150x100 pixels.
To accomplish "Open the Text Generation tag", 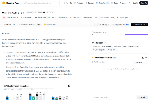I will pyautogui.click(x=11, y=17).
